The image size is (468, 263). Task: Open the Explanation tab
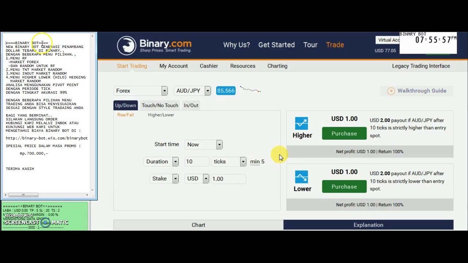(368, 225)
